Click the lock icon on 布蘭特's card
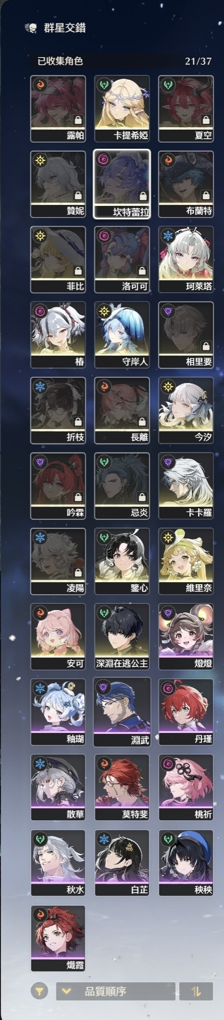This screenshot has width=224, height=1020. tap(206, 195)
